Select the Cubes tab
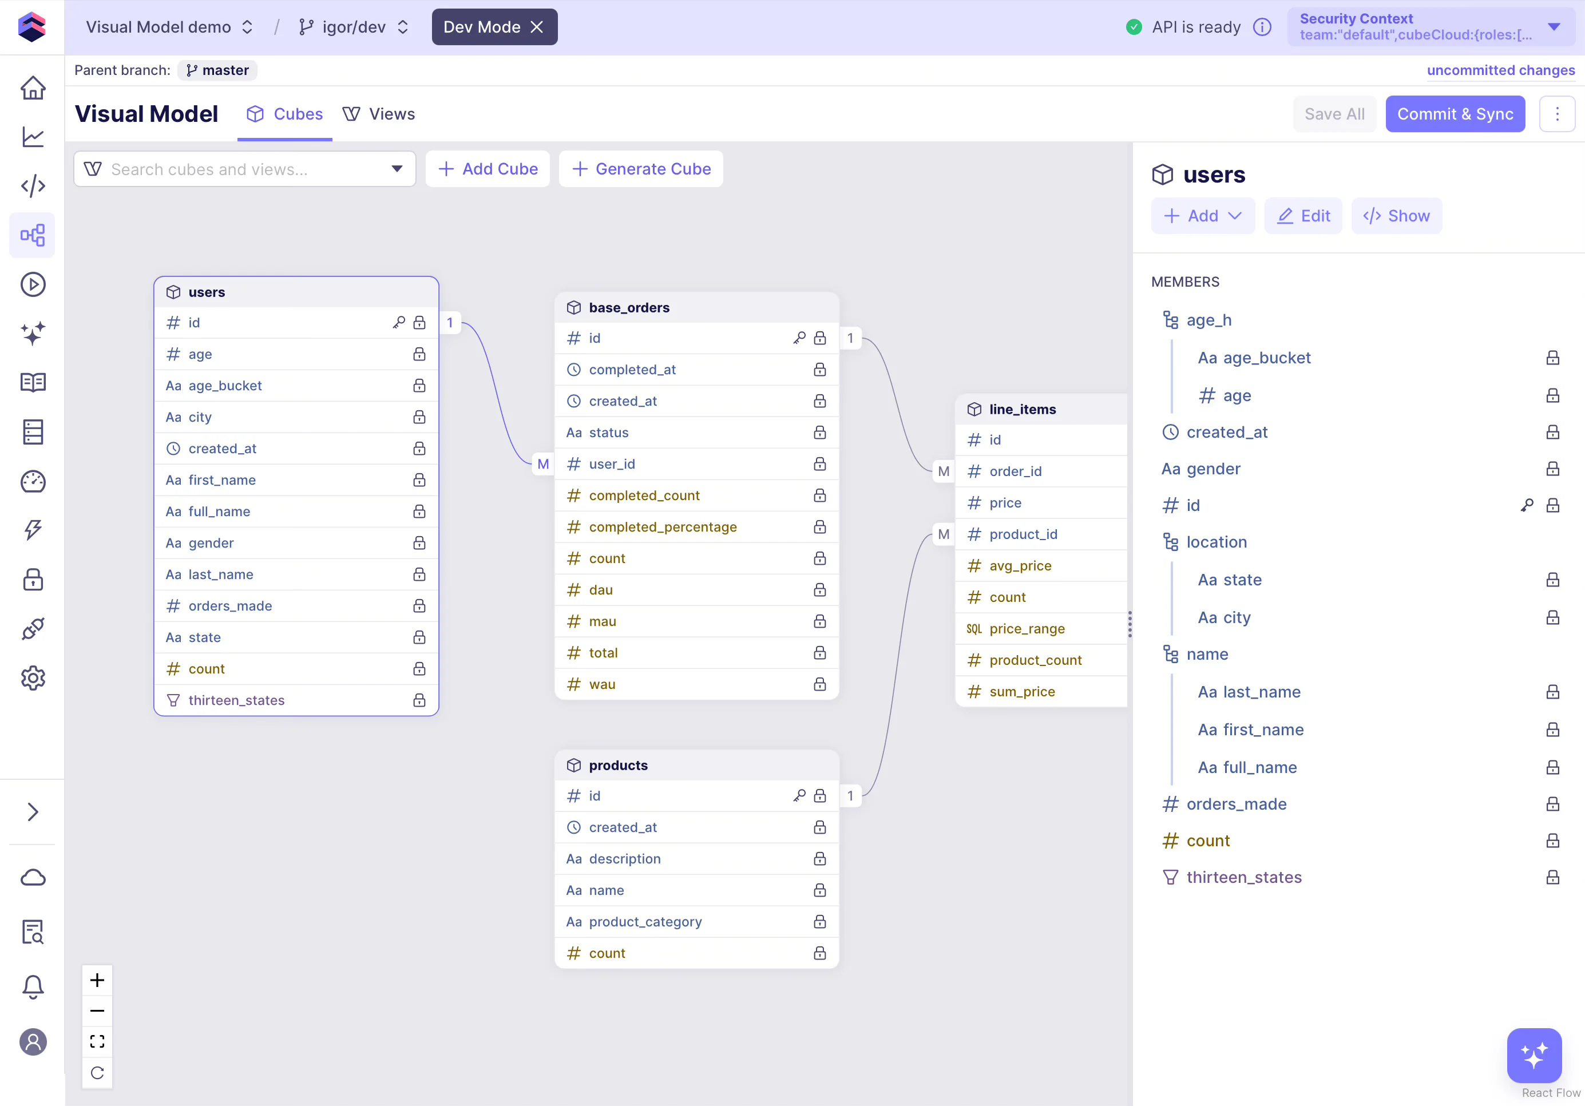 pyautogui.click(x=284, y=114)
